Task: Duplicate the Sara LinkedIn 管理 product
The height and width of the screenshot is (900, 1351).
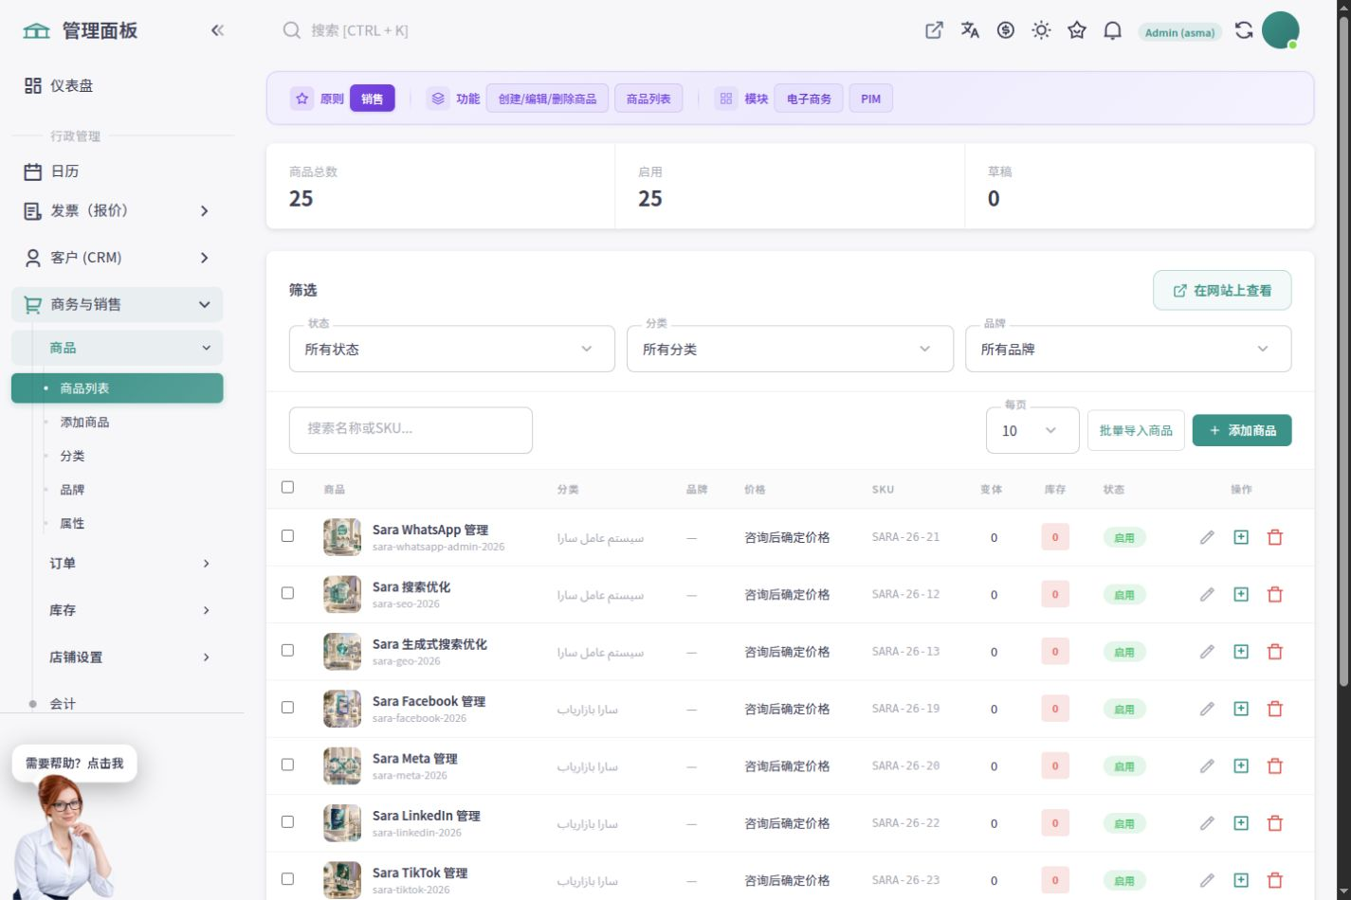Action: pos(1241,823)
